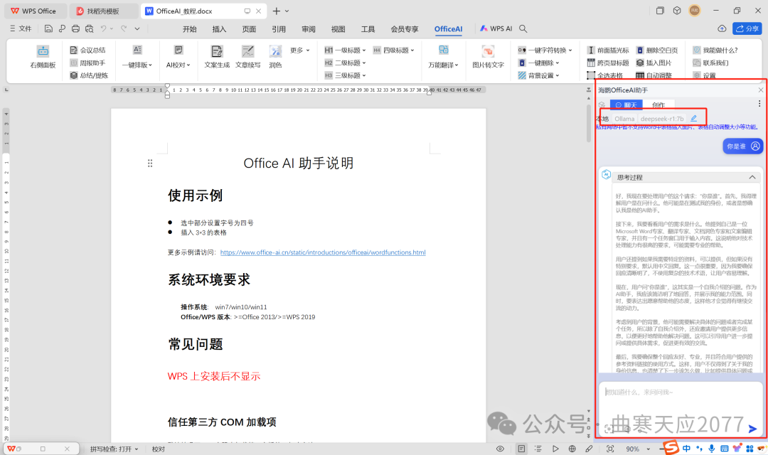
Task: Click the WPS AI button
Action: tap(496, 29)
